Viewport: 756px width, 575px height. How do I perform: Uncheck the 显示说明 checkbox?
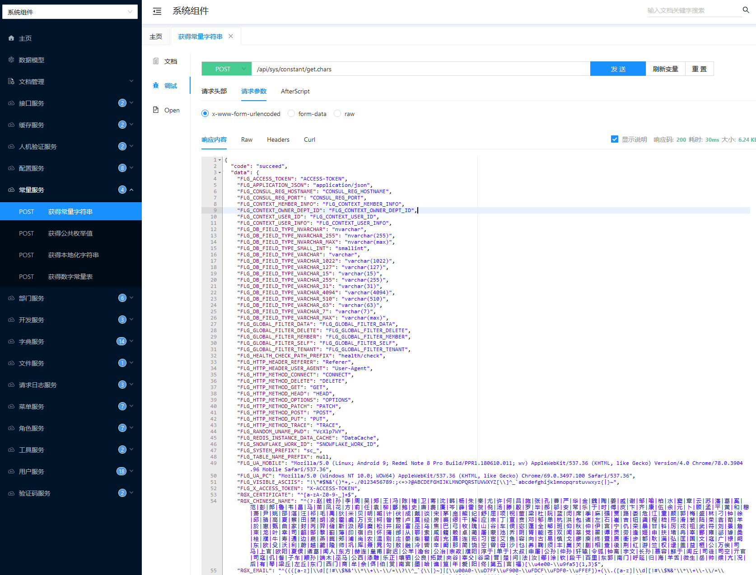pyautogui.click(x=614, y=139)
